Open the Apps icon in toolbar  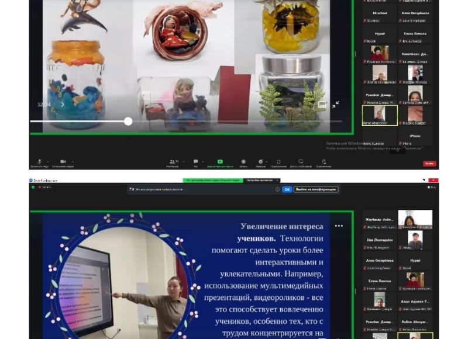tap(280, 161)
